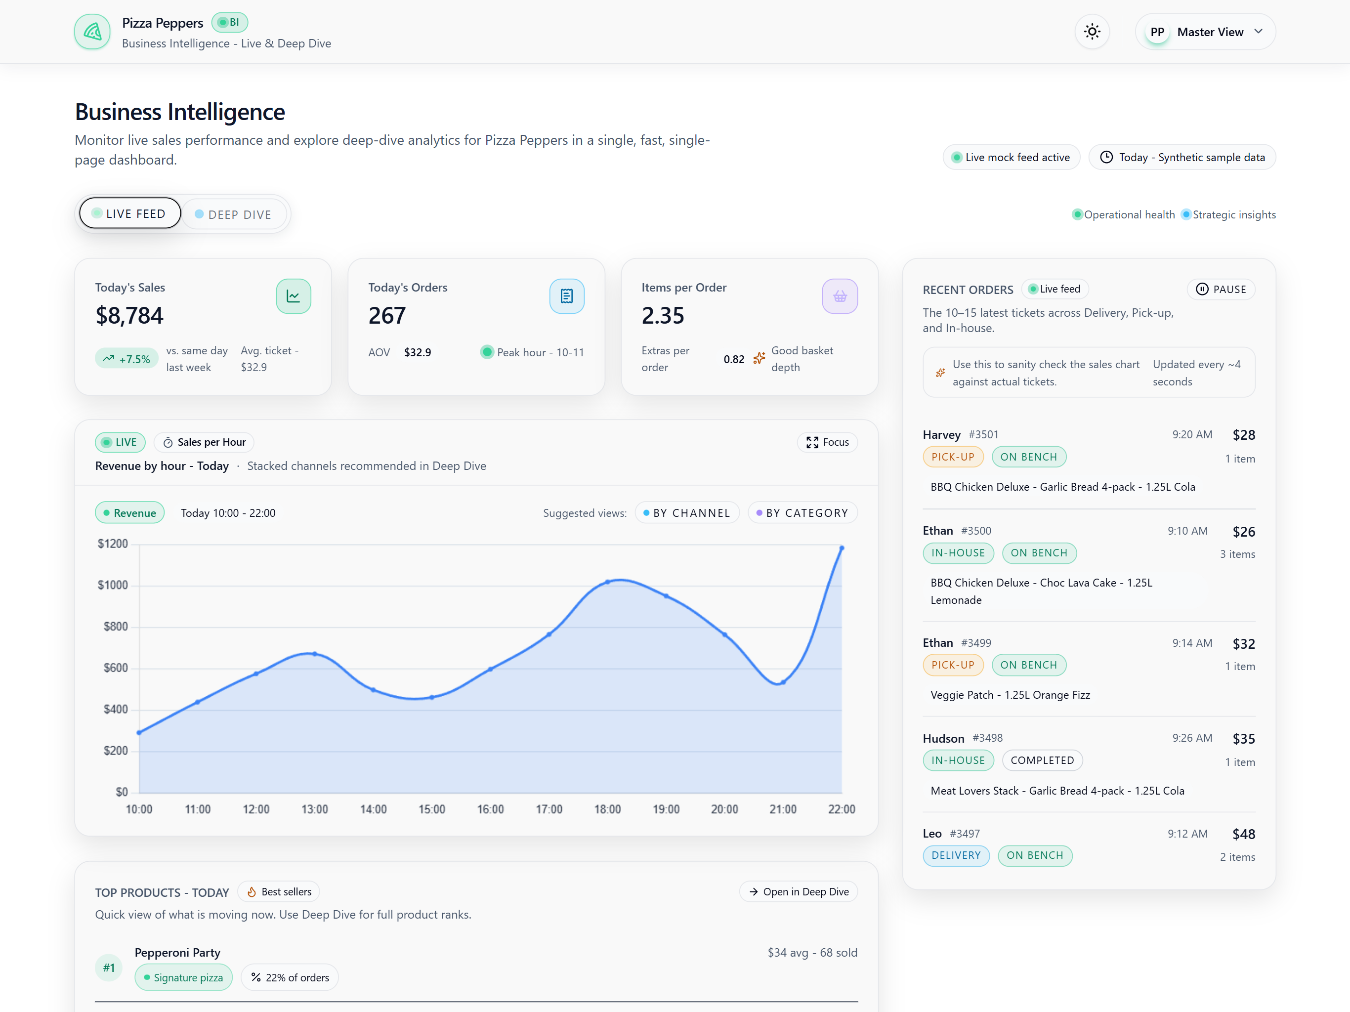Click the flame icon in Best sellers
This screenshot has width=1350, height=1012.
tap(252, 892)
